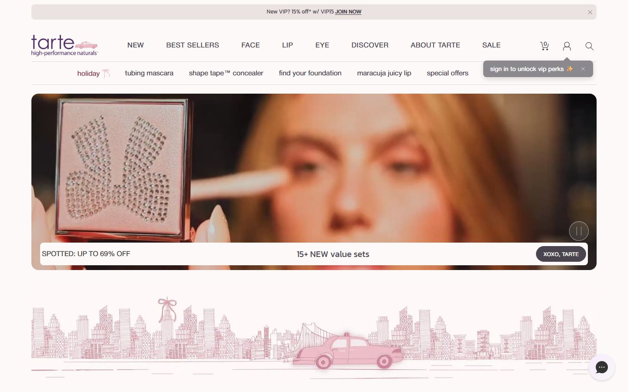Close the VIP promo banner
Image resolution: width=628 pixels, height=392 pixels.
590,12
